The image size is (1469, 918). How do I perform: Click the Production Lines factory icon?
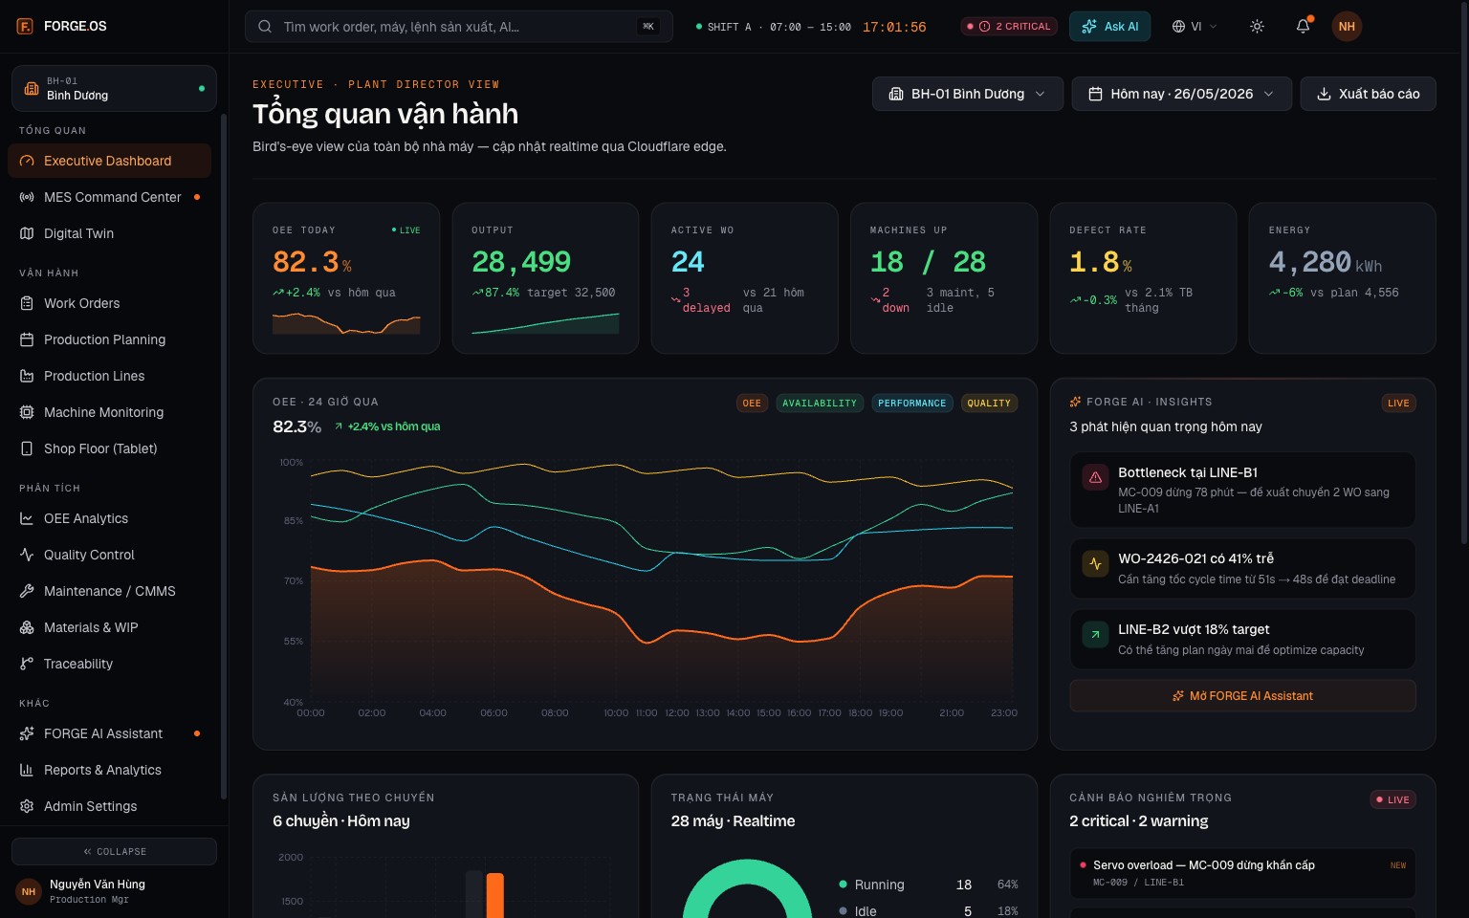coord(27,376)
